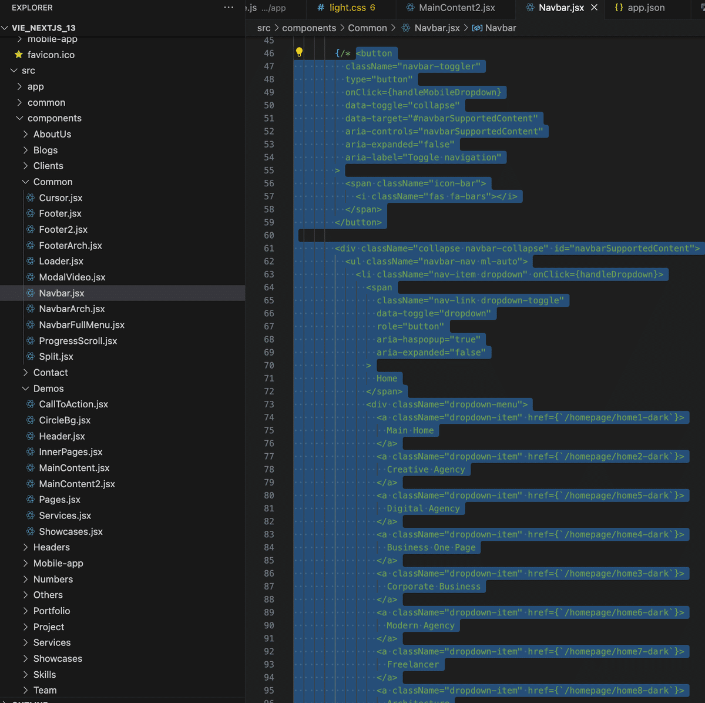
Task: Click the React icon beside Services.jsx
Action: 31,515
